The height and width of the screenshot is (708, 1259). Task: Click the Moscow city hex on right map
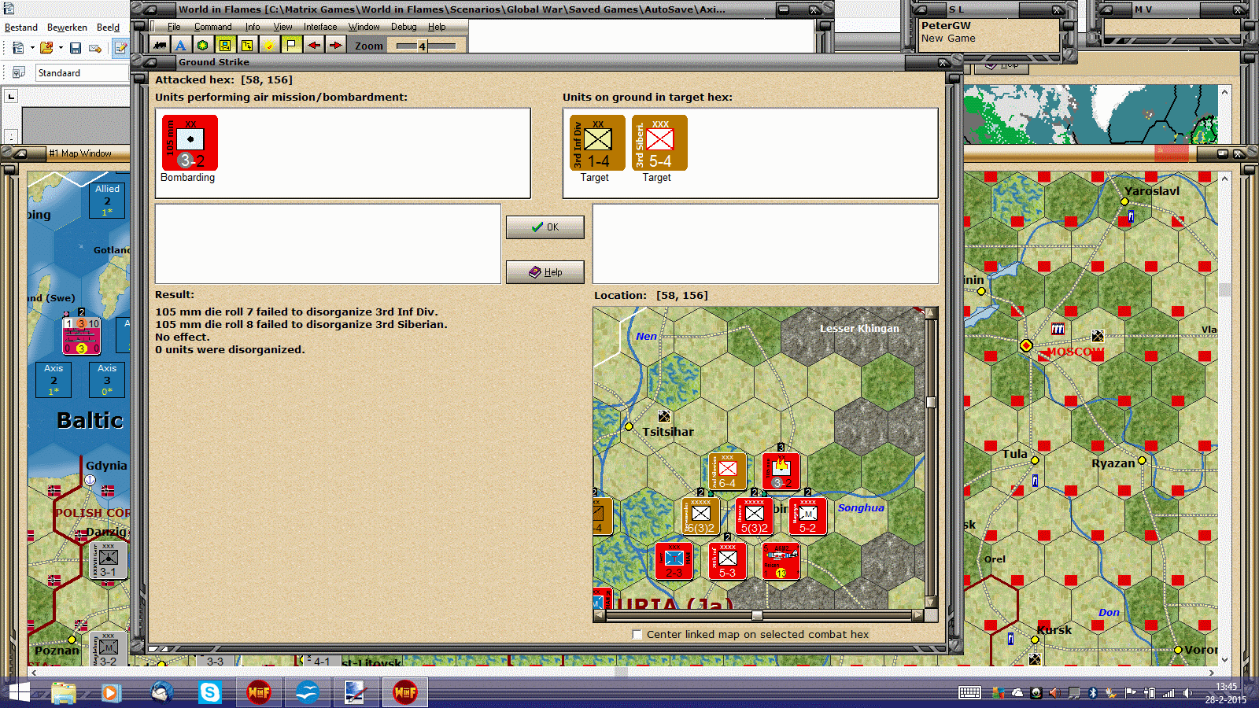click(x=1026, y=345)
